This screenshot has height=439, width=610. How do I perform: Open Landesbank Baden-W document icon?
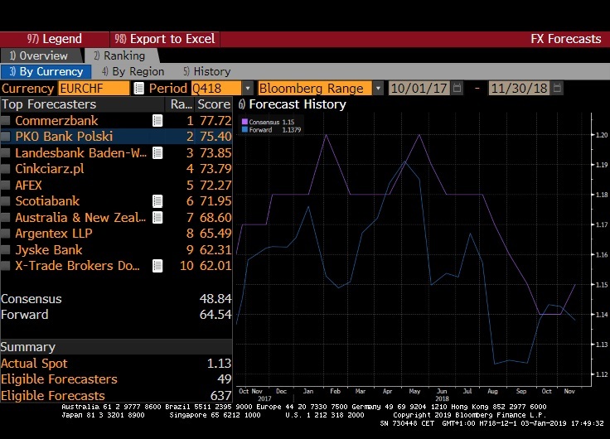coord(157,153)
